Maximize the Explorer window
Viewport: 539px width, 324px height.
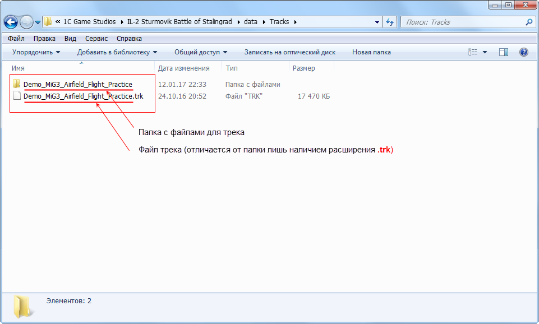click(508, 5)
